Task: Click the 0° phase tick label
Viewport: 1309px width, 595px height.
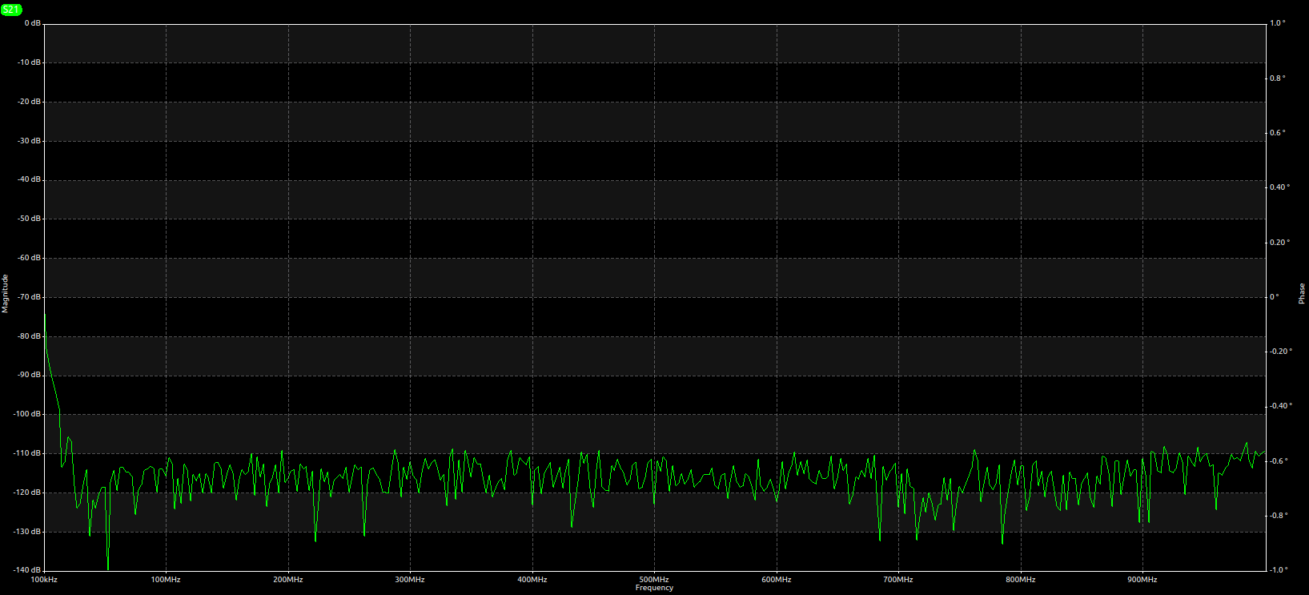Action: pyautogui.click(x=1275, y=297)
